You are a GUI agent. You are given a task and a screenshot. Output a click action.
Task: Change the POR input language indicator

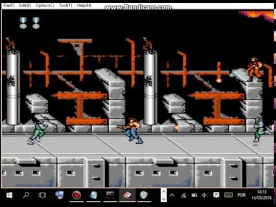click(x=241, y=195)
